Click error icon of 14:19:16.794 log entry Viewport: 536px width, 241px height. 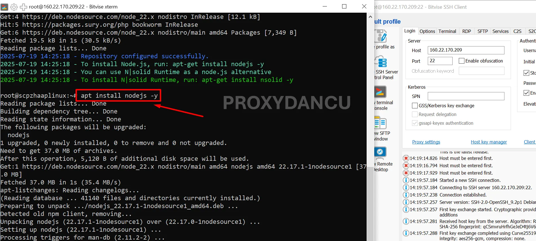point(406,166)
